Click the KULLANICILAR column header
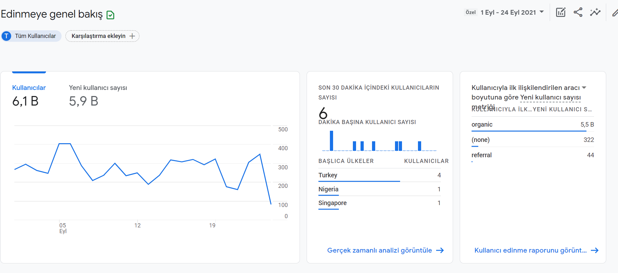Screen dimensions: 618x273 427,161
